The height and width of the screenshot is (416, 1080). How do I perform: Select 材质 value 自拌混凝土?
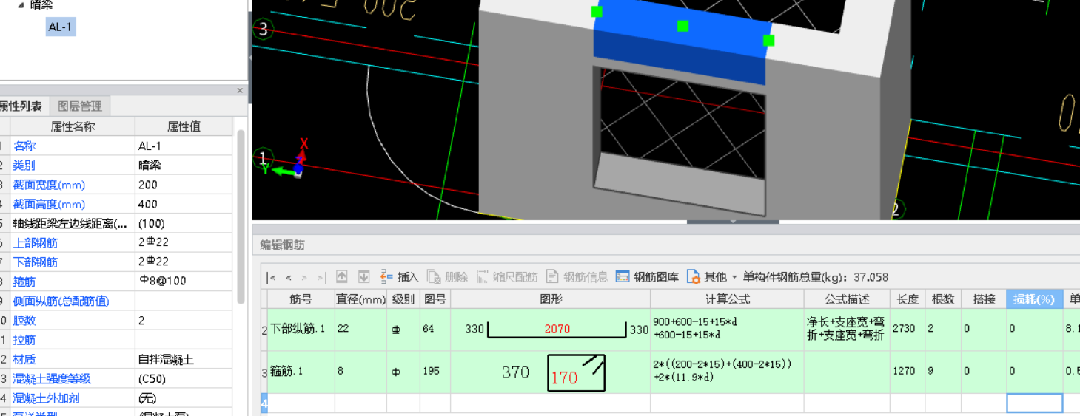(x=184, y=359)
